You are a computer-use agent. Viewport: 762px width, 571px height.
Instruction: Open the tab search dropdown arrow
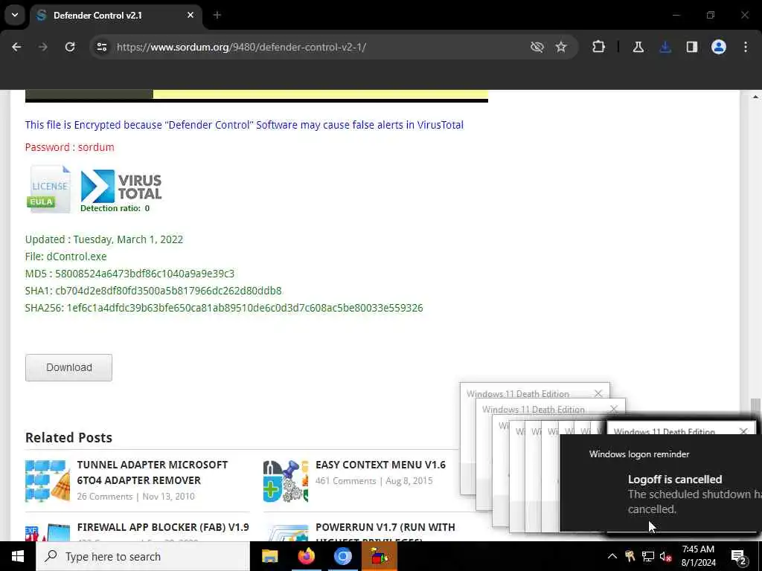click(15, 15)
